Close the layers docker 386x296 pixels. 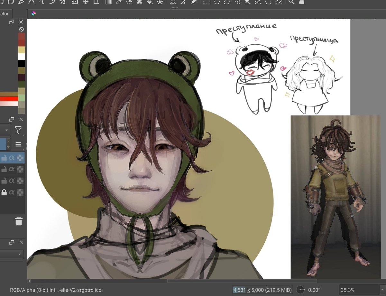[21, 119]
